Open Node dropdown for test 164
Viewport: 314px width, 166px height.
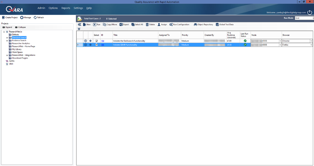pos(280,41)
